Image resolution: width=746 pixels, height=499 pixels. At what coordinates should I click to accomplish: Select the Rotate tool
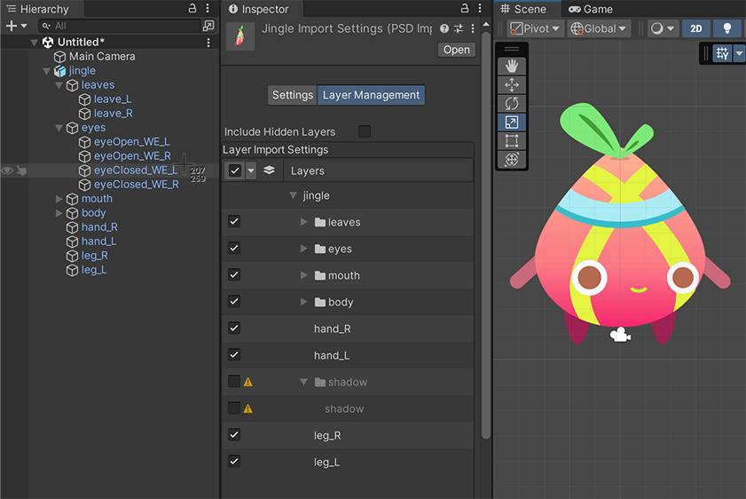tap(512, 104)
